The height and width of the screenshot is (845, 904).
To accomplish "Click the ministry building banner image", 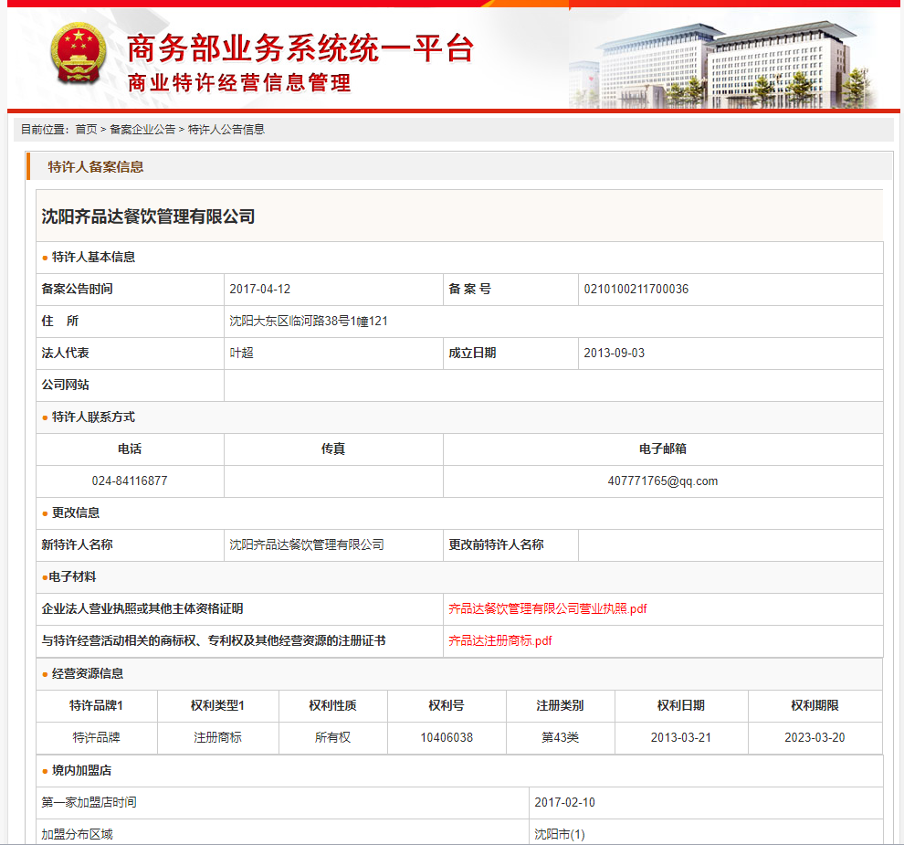I will click(725, 65).
